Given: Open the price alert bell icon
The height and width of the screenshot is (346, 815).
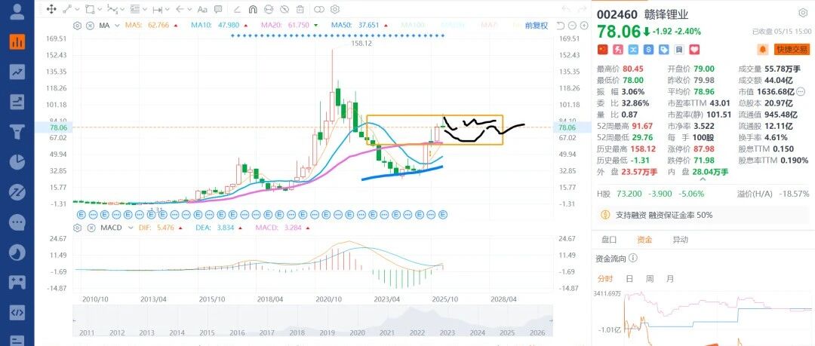Looking at the screenshot, I should pyautogui.click(x=762, y=49).
